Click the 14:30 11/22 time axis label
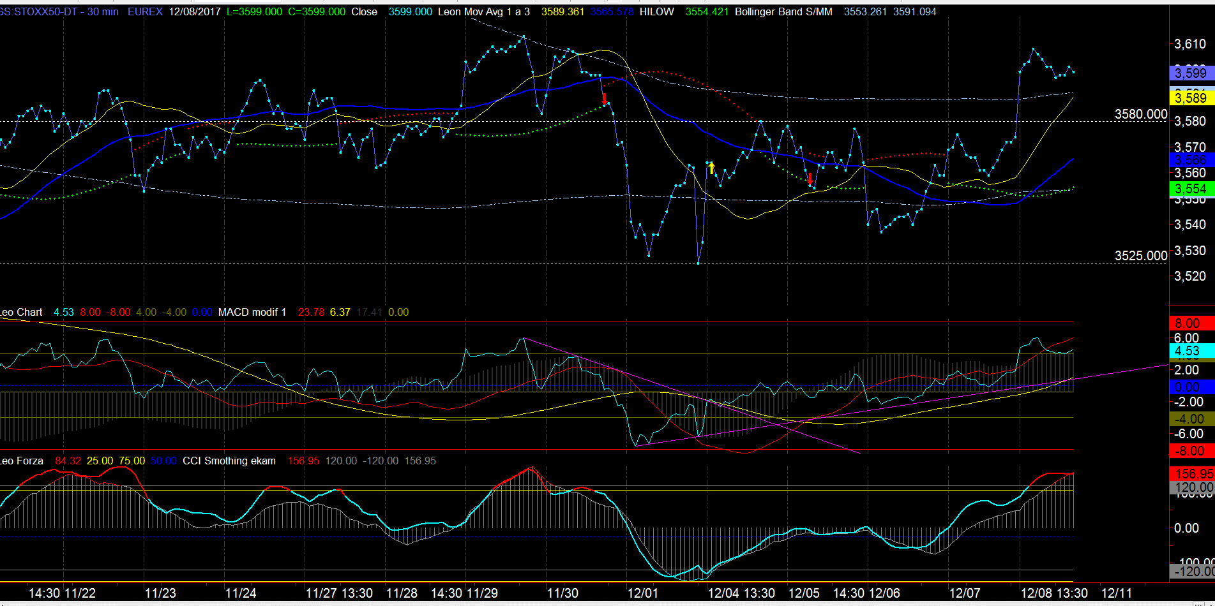The width and height of the screenshot is (1215, 606). click(x=62, y=593)
